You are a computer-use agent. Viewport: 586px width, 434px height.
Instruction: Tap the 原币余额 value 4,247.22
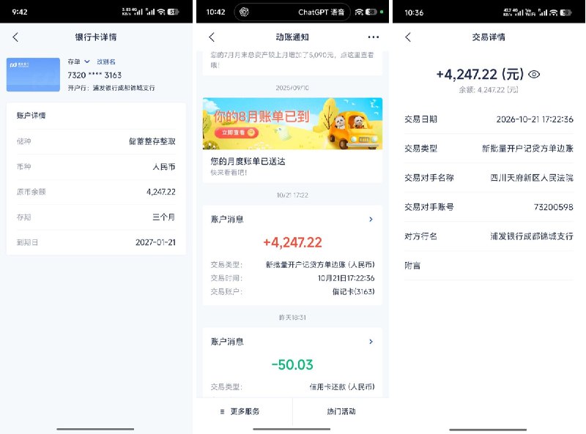160,192
